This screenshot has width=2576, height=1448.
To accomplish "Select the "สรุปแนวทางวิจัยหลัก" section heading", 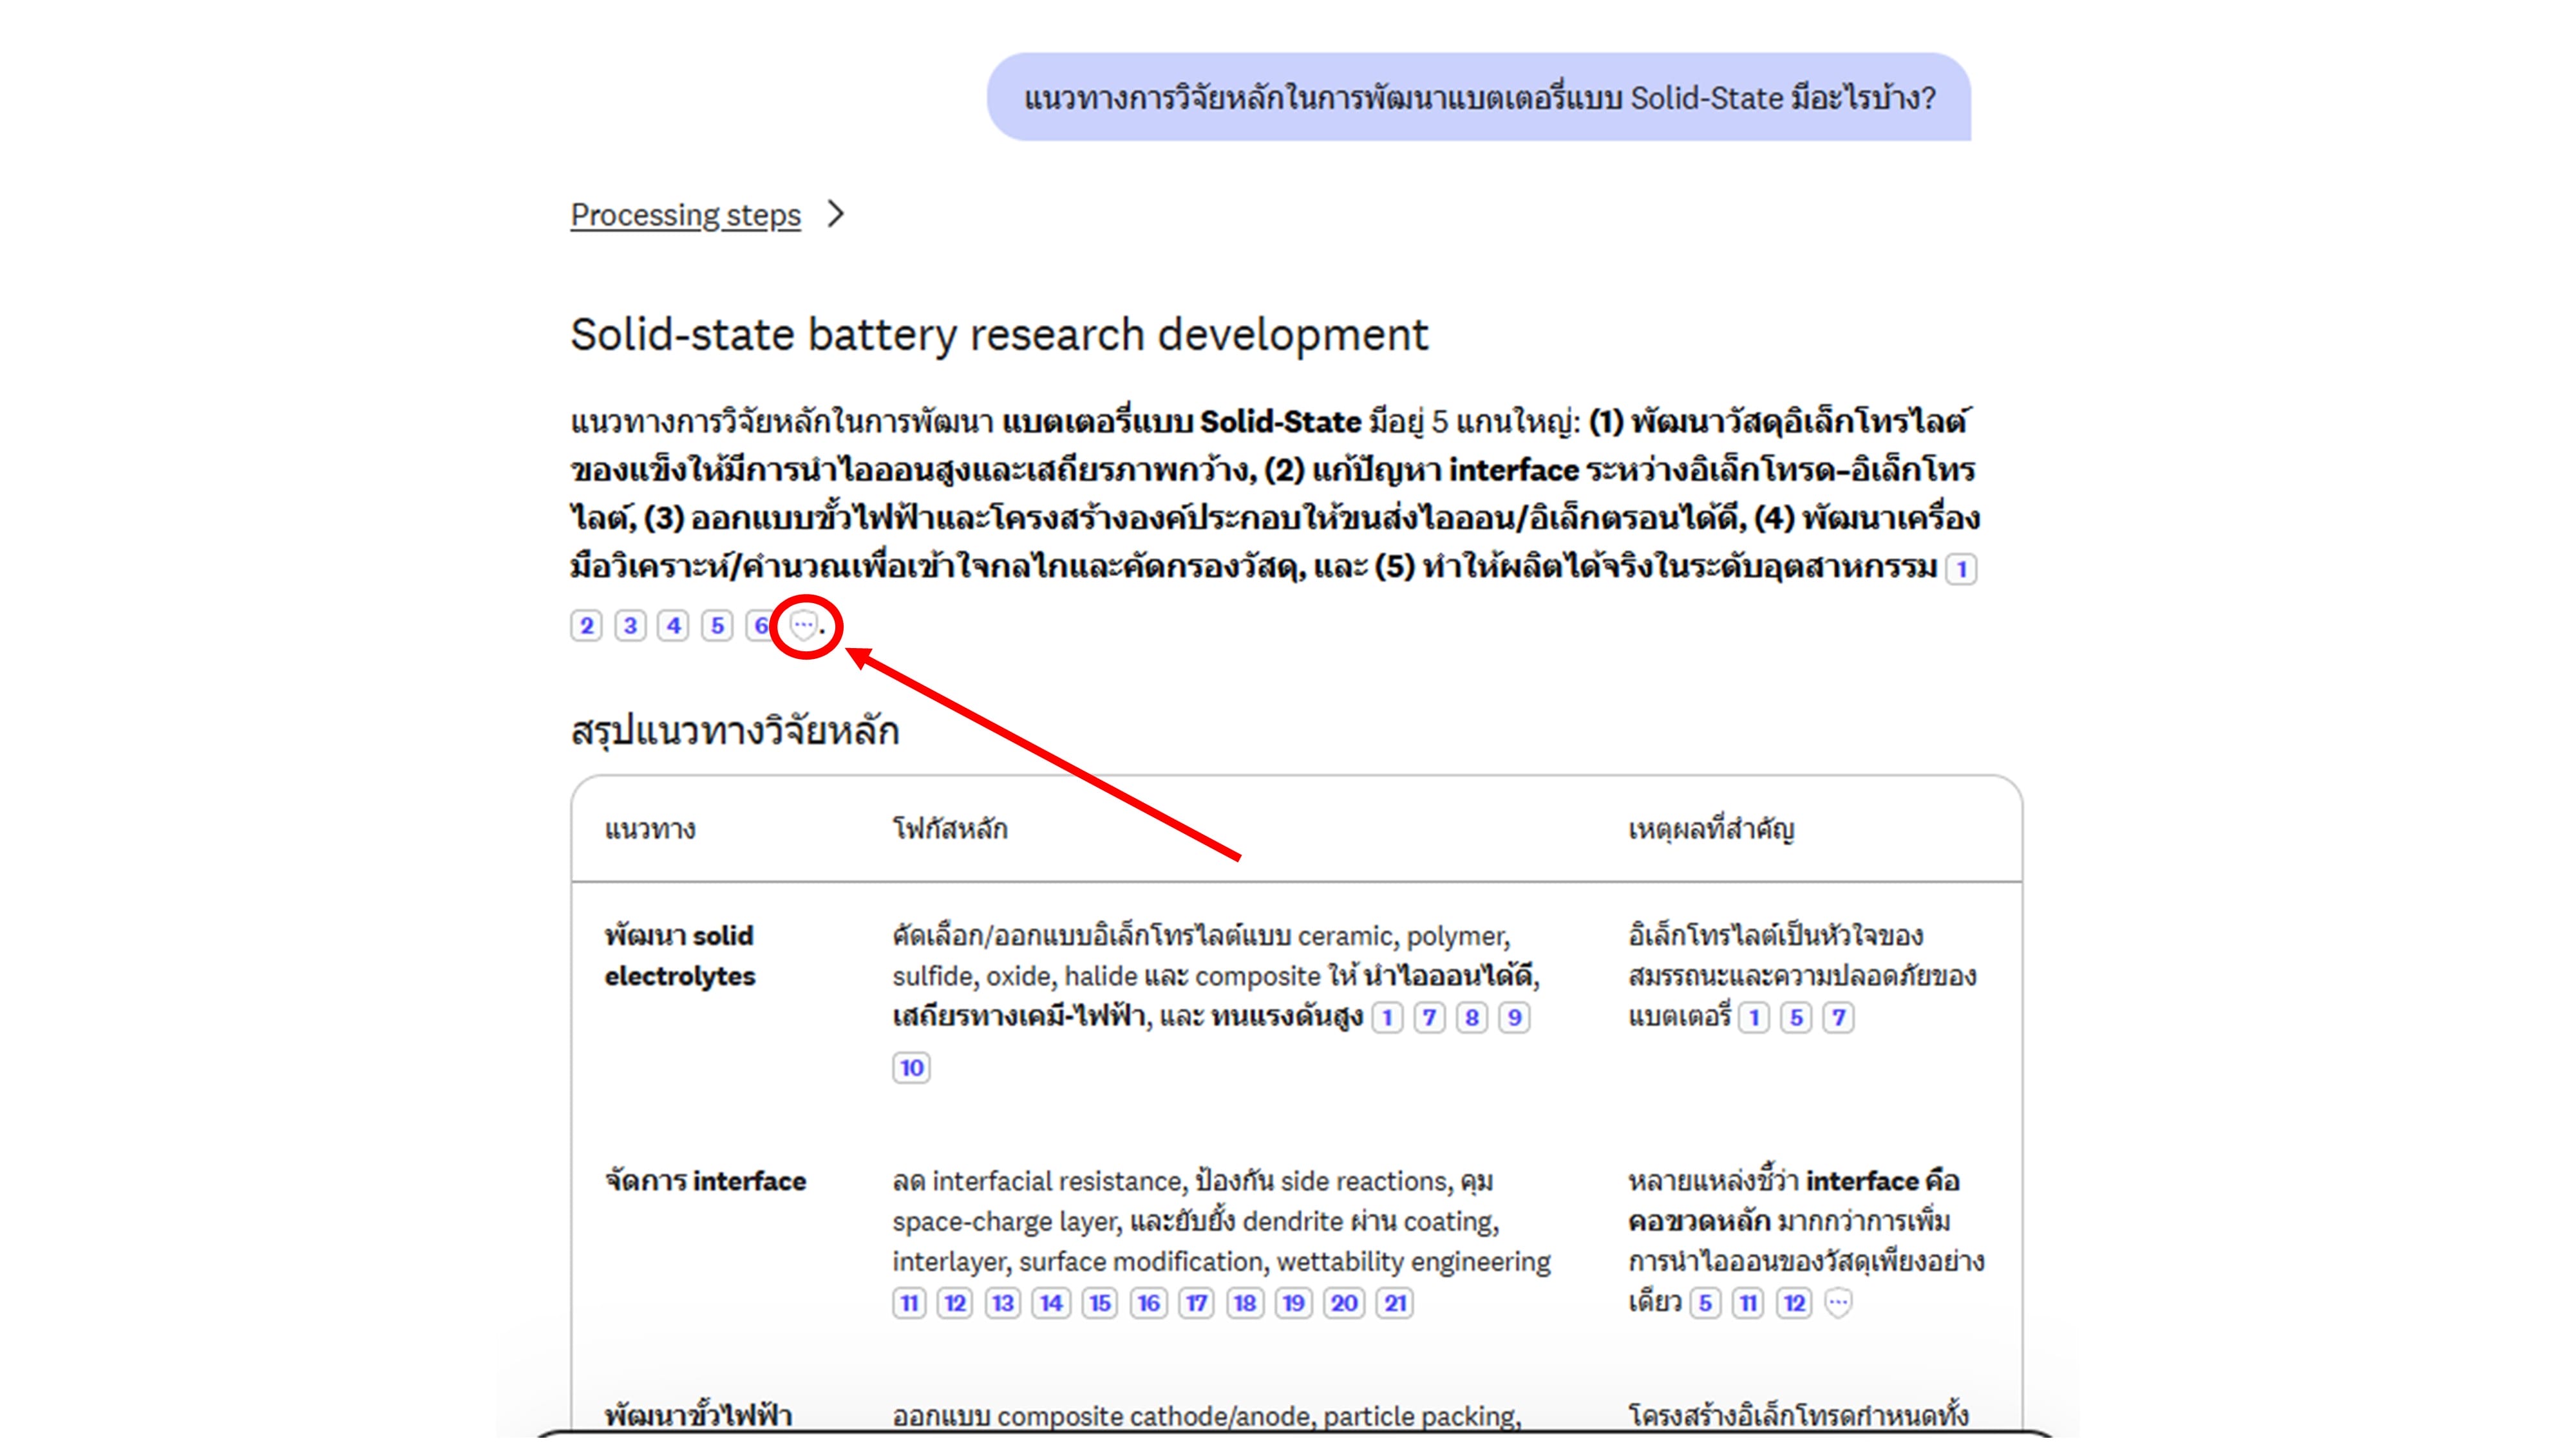I will coord(735,730).
